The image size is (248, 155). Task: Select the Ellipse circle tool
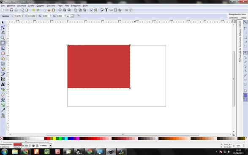[x=3, y=54]
